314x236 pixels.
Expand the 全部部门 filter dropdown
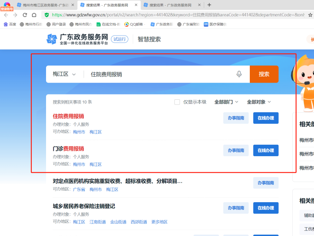(x=226, y=102)
